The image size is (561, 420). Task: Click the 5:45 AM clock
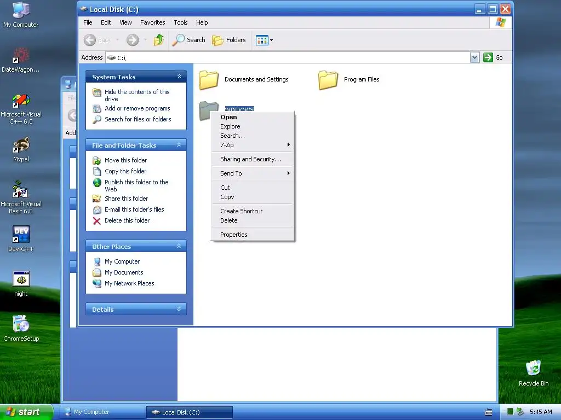point(541,412)
